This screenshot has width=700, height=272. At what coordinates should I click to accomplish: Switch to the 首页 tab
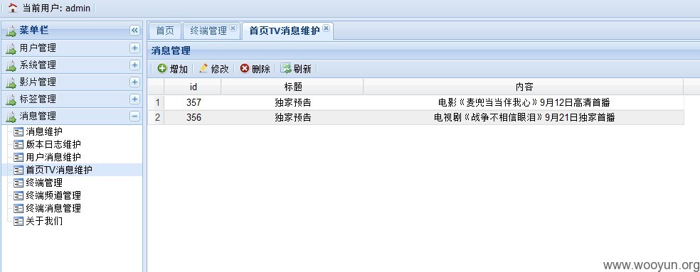[165, 31]
